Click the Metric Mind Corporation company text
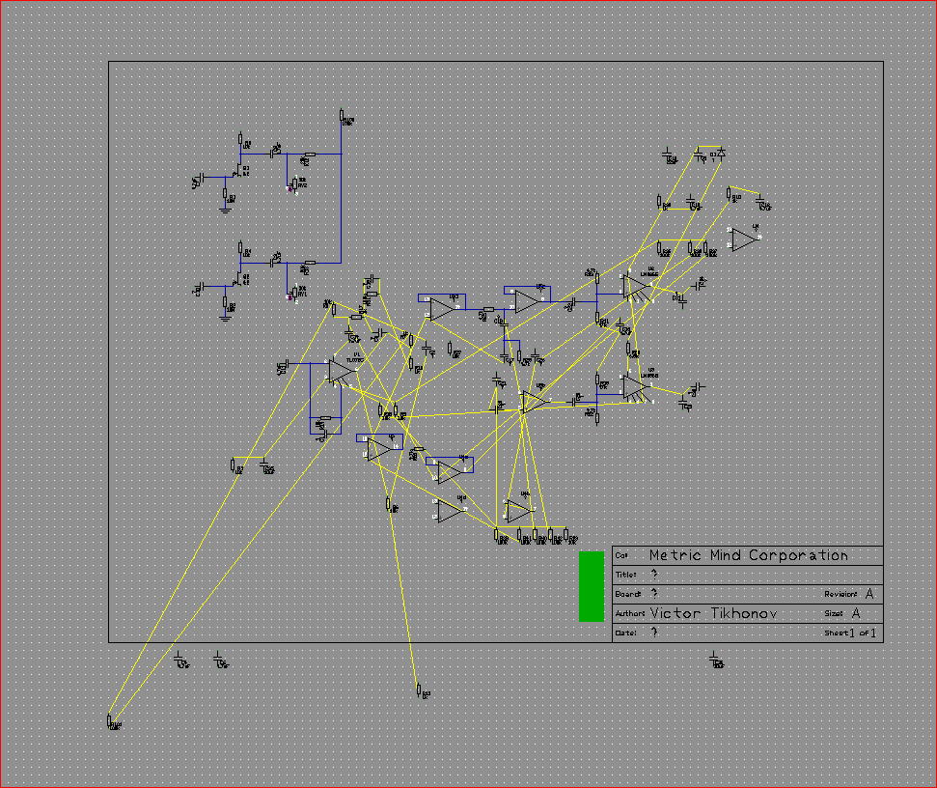Image resolution: width=937 pixels, height=788 pixels. tap(748, 555)
